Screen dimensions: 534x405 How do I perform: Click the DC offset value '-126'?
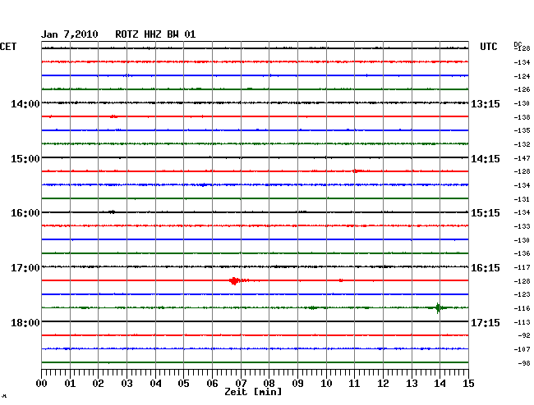522,89
